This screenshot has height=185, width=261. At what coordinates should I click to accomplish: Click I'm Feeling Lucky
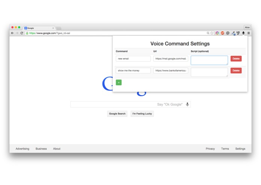(142, 113)
